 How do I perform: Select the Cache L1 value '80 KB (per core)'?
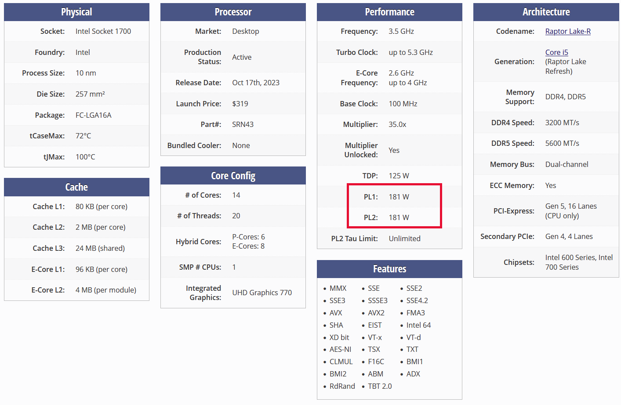pyautogui.click(x=102, y=206)
